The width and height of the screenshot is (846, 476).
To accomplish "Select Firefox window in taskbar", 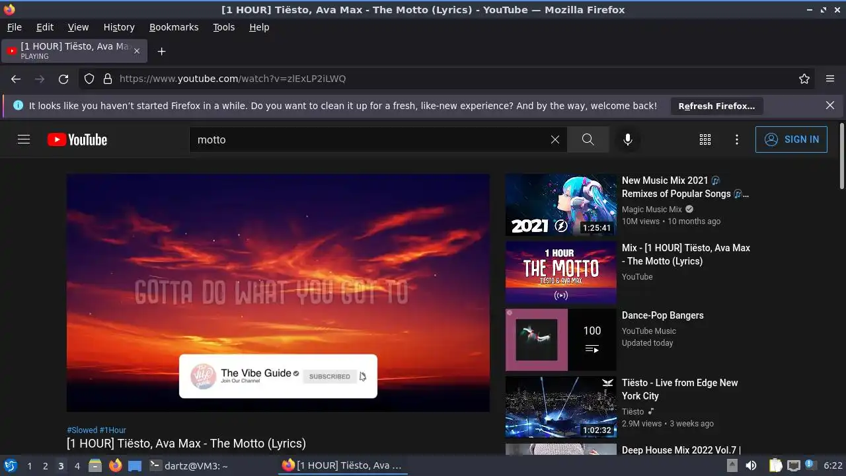I will (x=342, y=465).
